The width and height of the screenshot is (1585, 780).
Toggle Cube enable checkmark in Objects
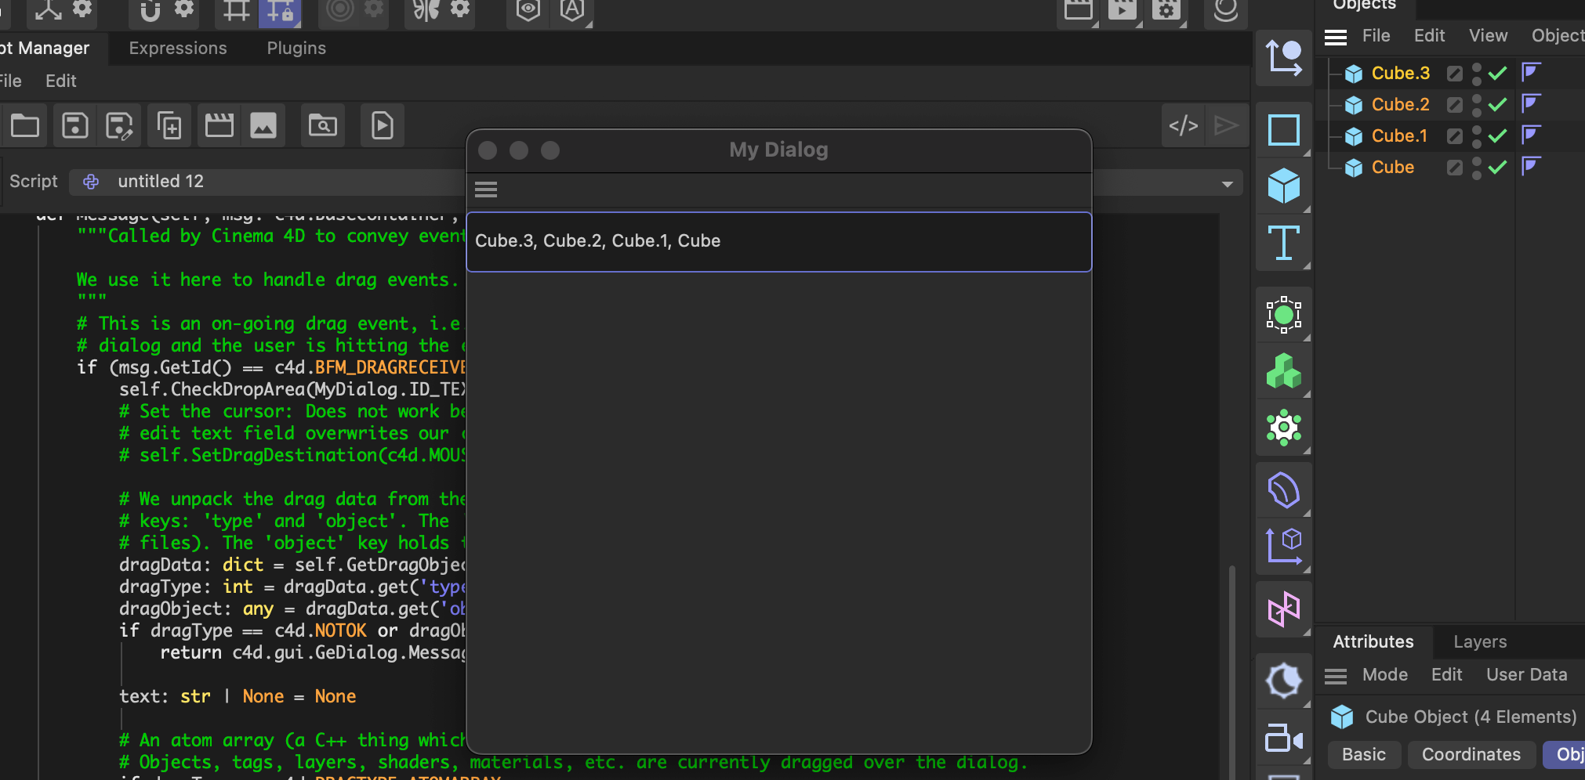point(1497,168)
